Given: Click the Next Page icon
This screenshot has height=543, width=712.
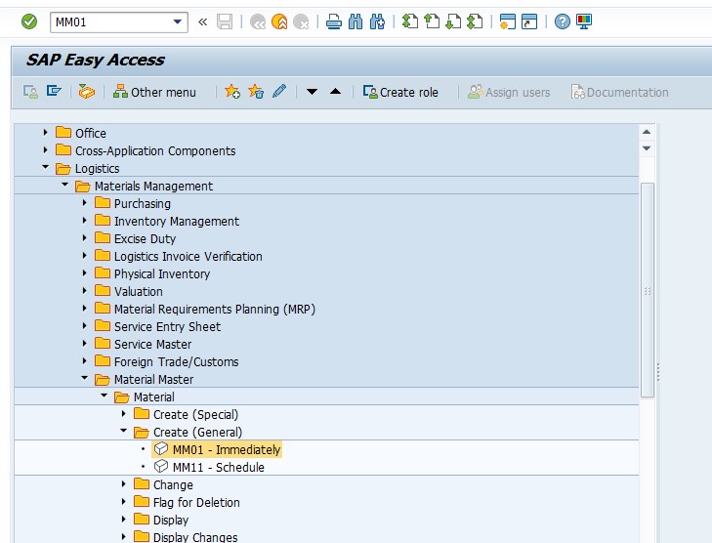Looking at the screenshot, I should point(453,21).
